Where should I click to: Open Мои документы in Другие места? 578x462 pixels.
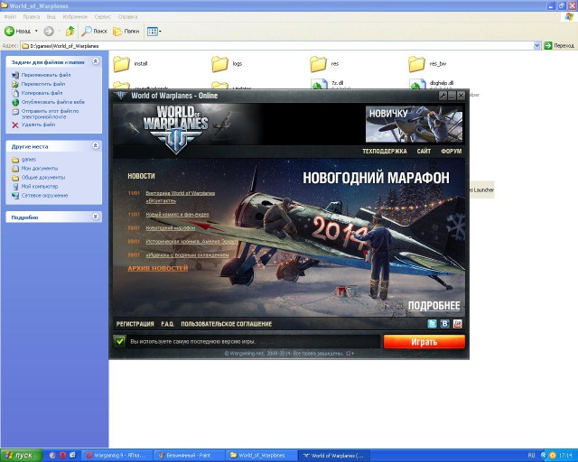click(40, 169)
